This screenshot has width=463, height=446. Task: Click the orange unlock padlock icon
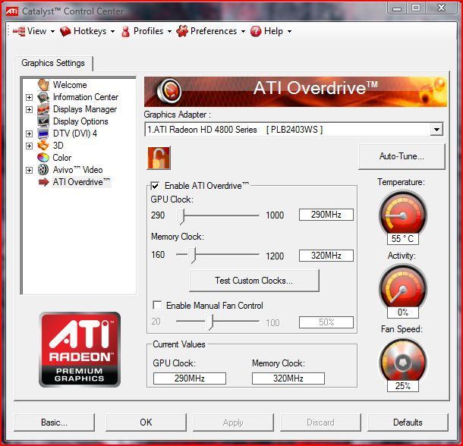[159, 158]
